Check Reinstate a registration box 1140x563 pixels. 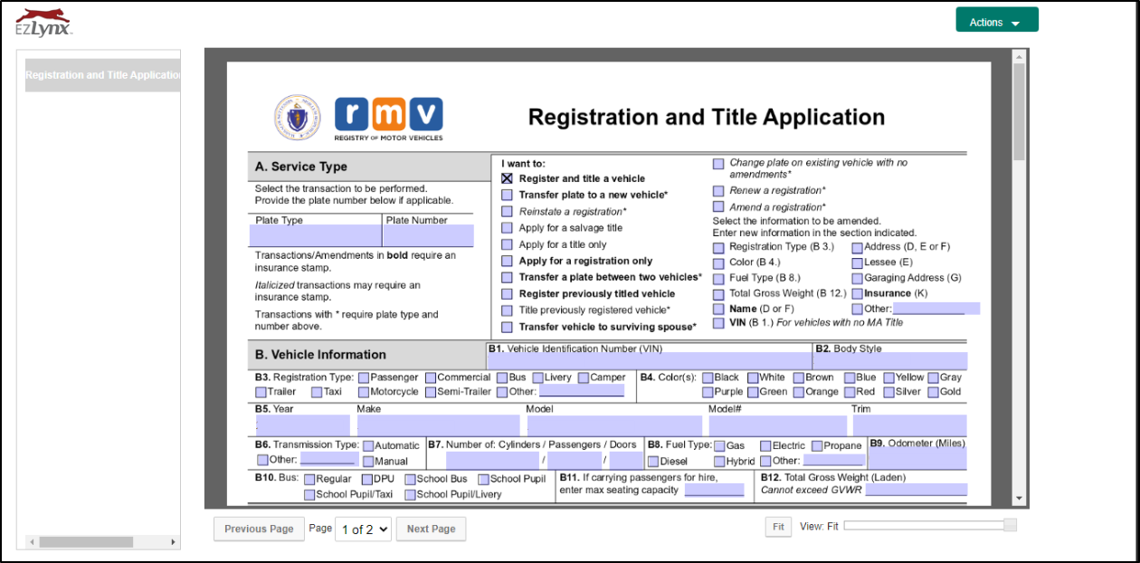pos(508,211)
